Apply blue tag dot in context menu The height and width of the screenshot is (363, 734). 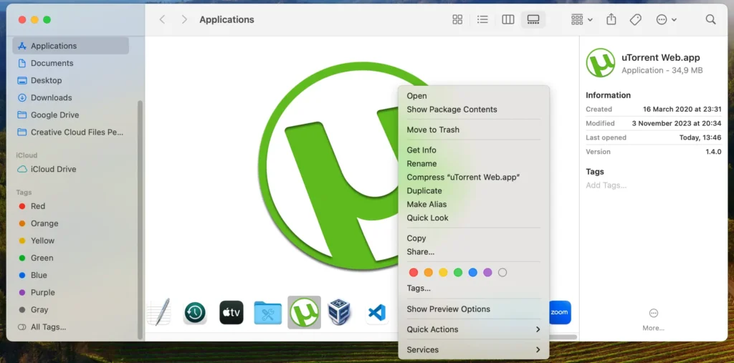point(473,272)
